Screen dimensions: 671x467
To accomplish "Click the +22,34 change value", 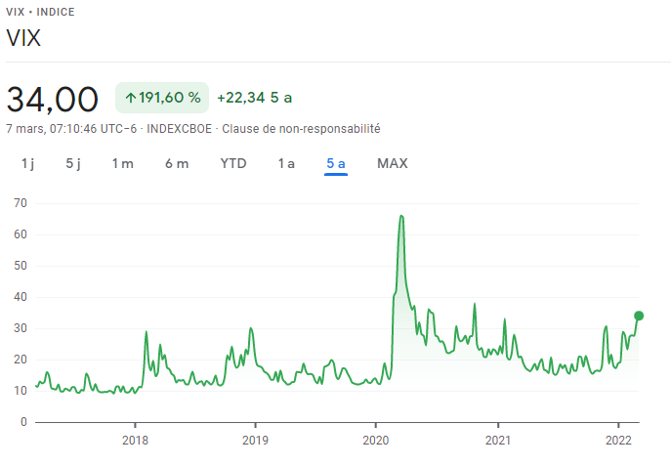I will coord(240,98).
